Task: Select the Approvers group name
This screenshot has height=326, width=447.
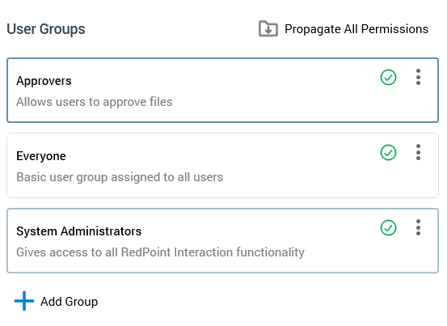Action: tap(44, 81)
